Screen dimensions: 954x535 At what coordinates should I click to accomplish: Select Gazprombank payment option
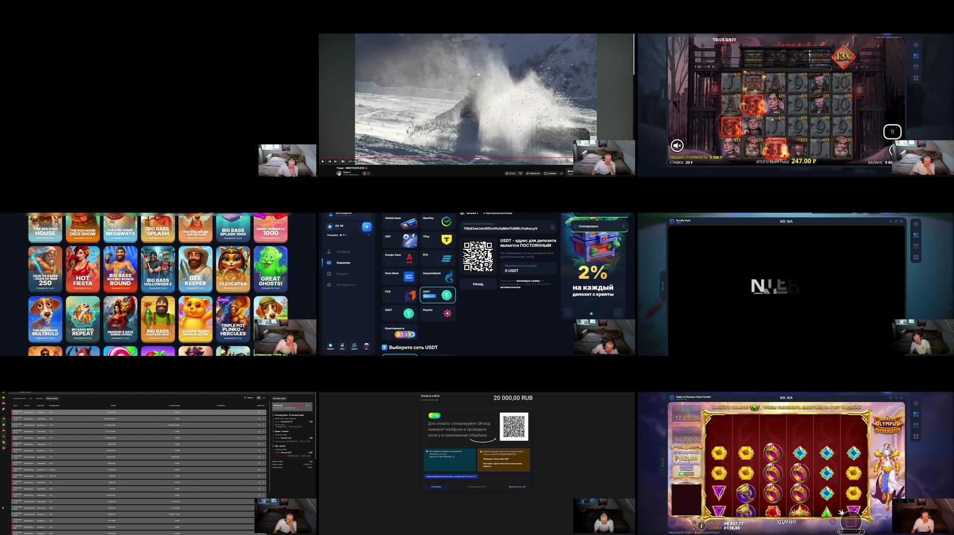438,277
